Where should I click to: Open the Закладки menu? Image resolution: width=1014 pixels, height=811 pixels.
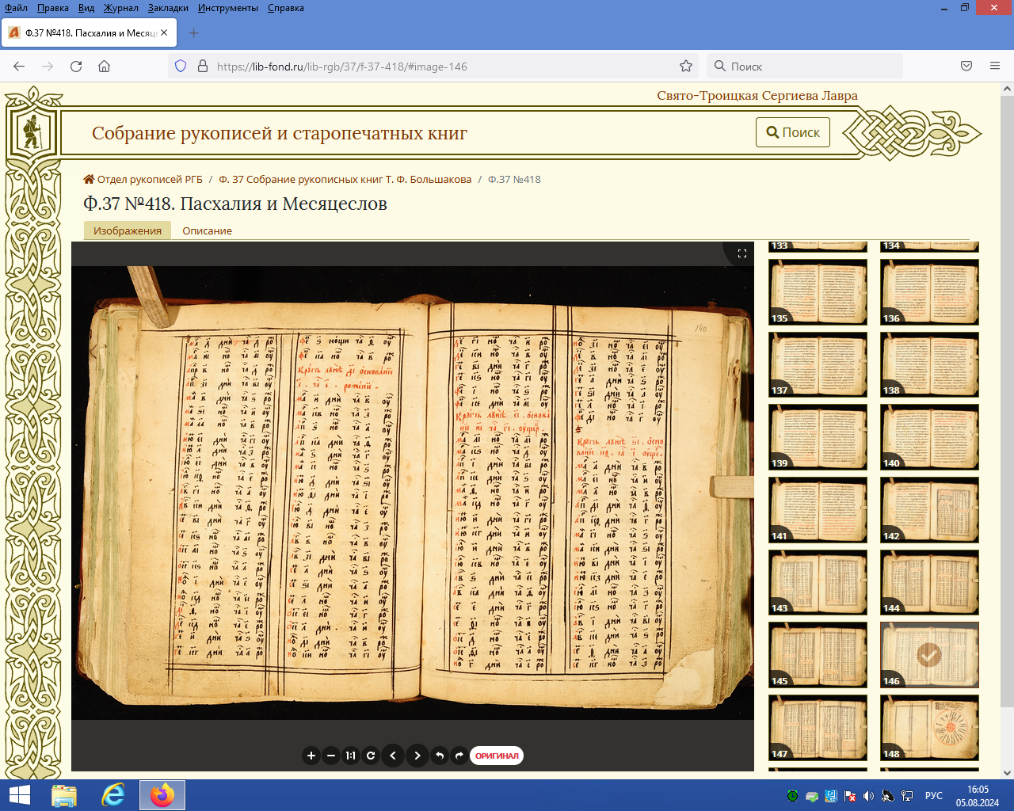(168, 8)
